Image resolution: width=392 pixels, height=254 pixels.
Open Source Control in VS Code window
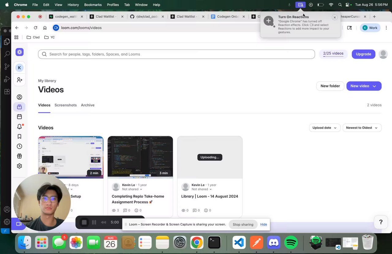pyautogui.click(x=7, y=67)
